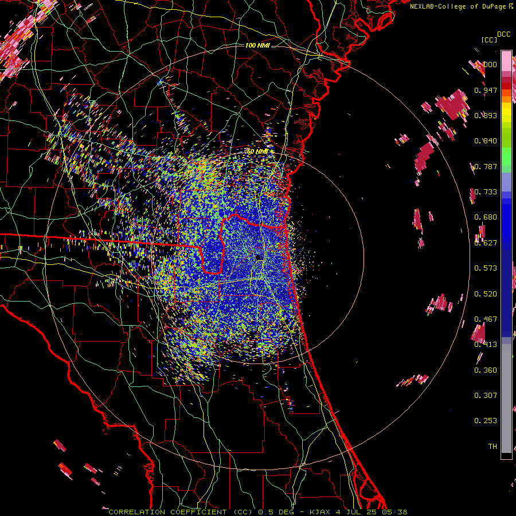Click the DCC label above the color bar
Screen dimensions: 516x516
(x=503, y=34)
